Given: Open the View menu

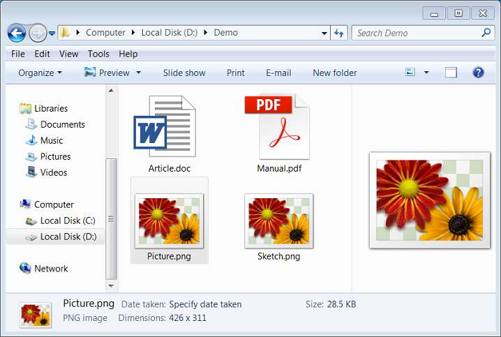Looking at the screenshot, I should [x=68, y=54].
